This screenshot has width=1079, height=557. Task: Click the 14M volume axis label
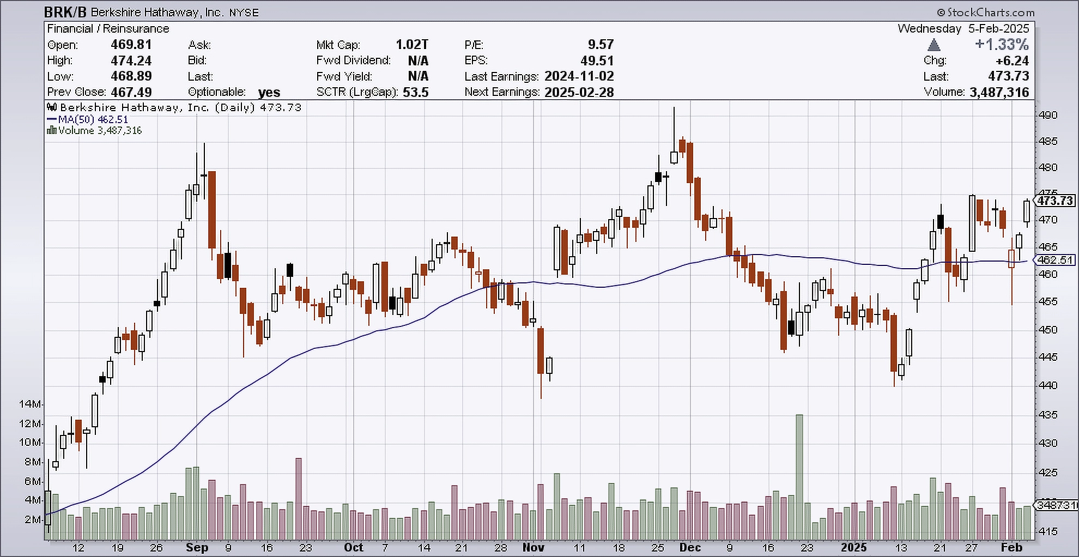point(29,404)
